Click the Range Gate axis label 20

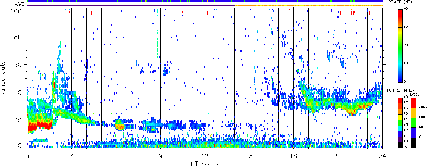click(18, 120)
